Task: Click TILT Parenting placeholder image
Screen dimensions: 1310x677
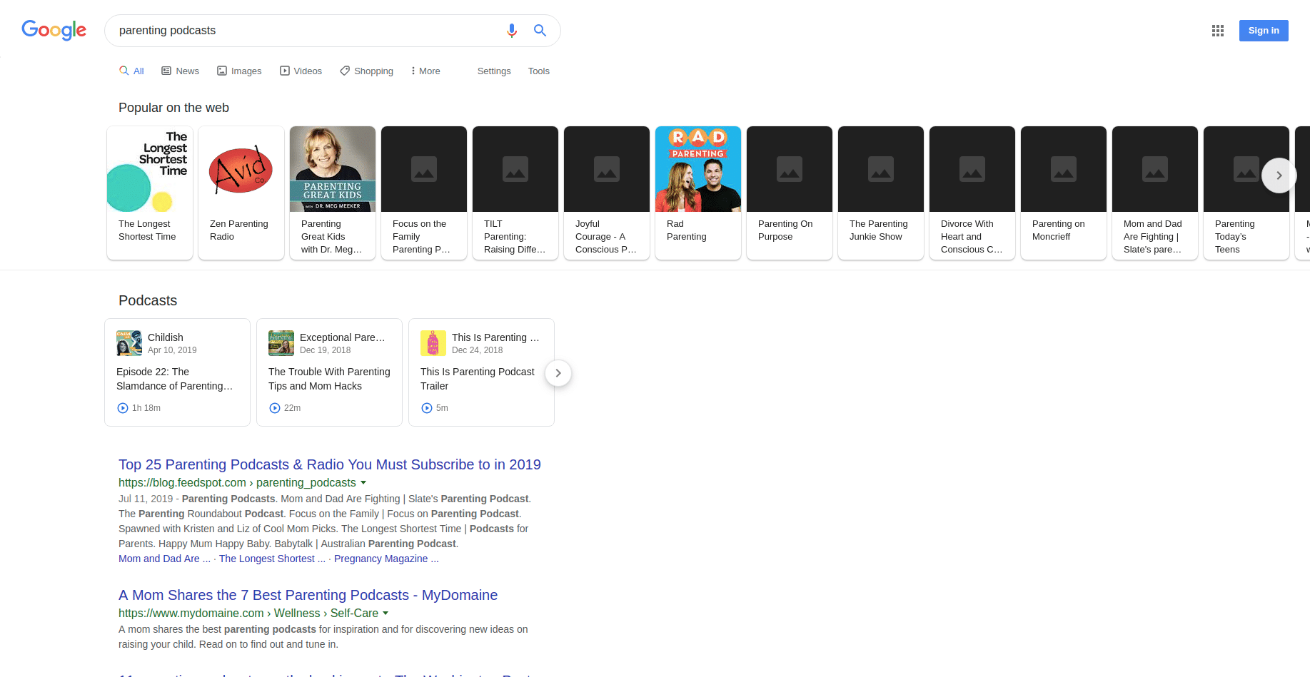Action: [x=515, y=169]
